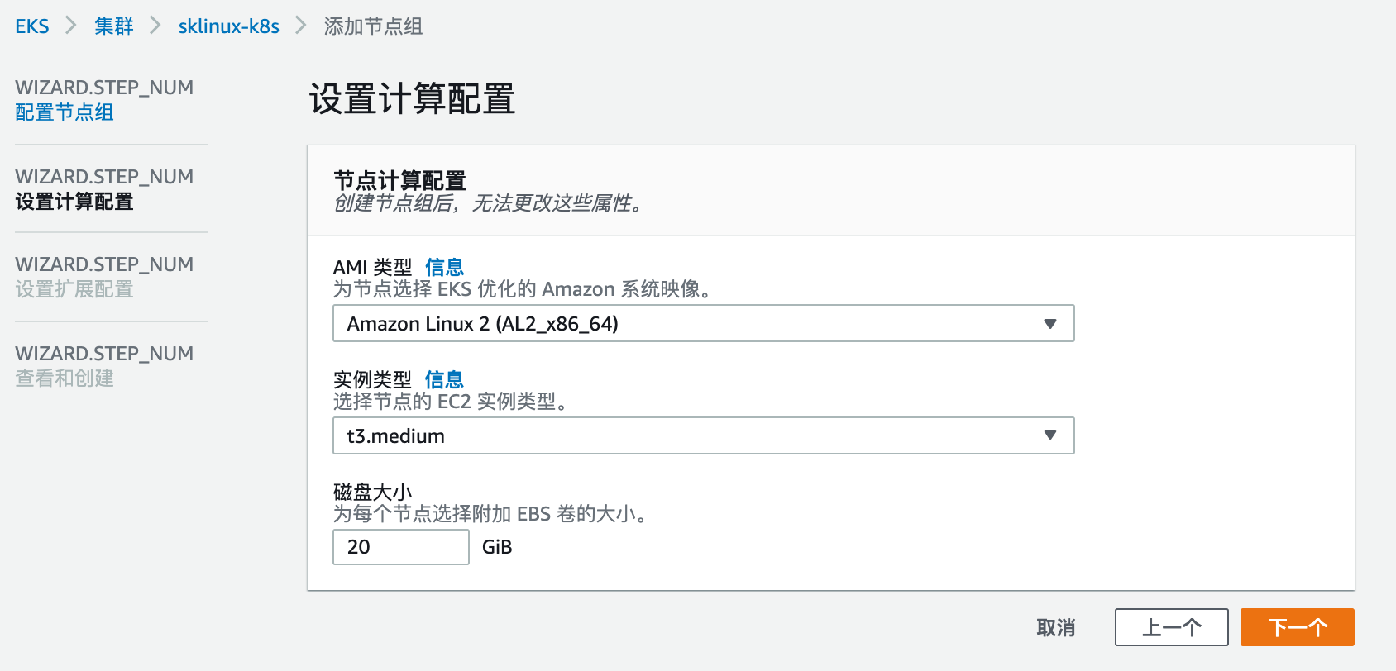Click the EKS breadcrumb link
The width and height of the screenshot is (1396, 671).
coord(32,26)
